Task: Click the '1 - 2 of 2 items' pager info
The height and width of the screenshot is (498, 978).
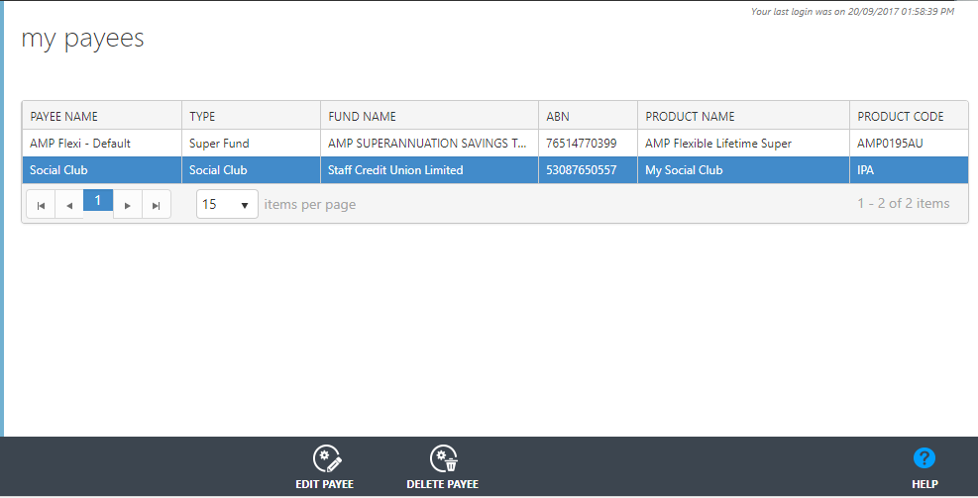Action: [903, 203]
